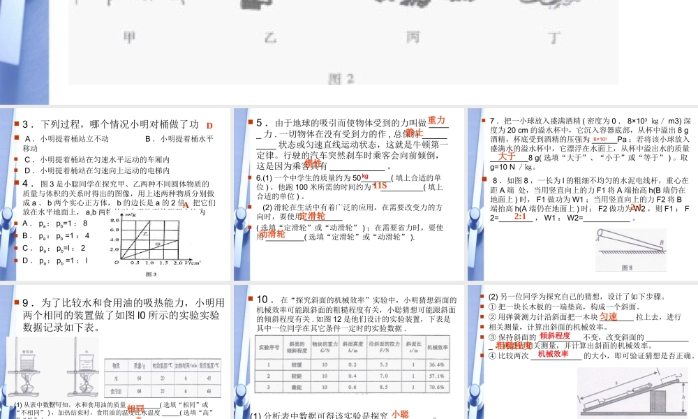Select option A 小明提着桶站立不动

pos(66,139)
